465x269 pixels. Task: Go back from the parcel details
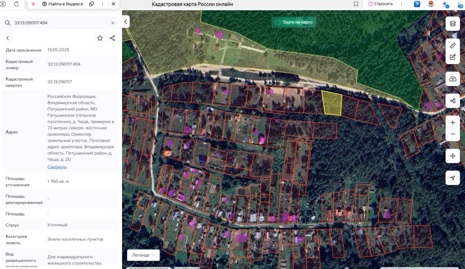click(x=8, y=38)
